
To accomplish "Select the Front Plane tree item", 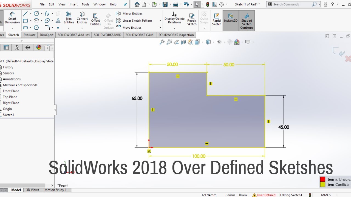I will 11,91.
